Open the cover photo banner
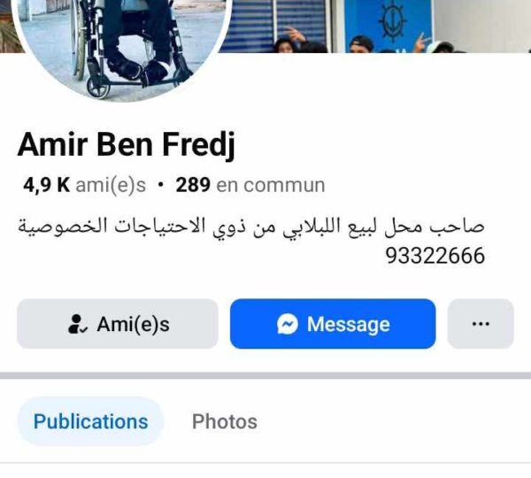The width and height of the screenshot is (531, 478). pos(373,26)
